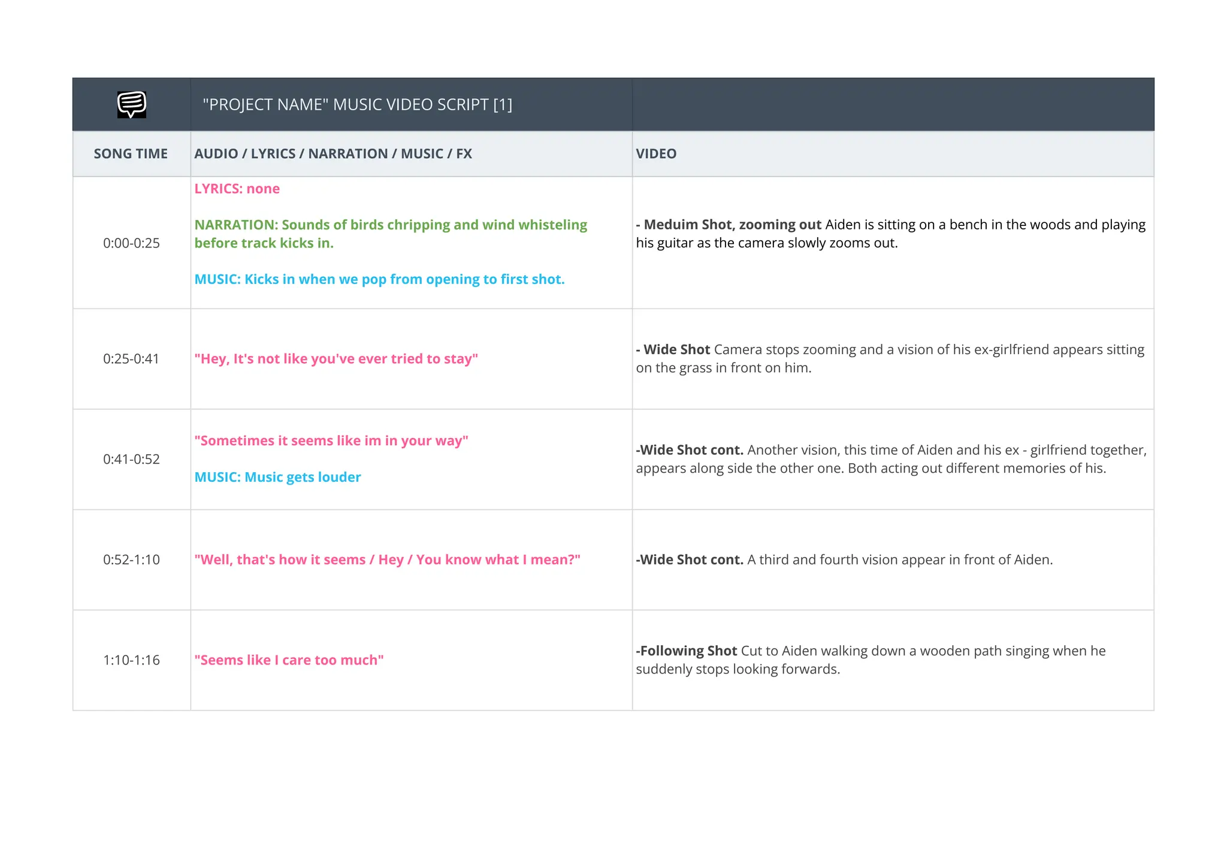
Task: Select the 0:41-0:52 time cell
Action: coord(131,459)
